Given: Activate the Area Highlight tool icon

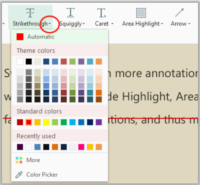Looking at the screenshot, I should pyautogui.click(x=141, y=13).
